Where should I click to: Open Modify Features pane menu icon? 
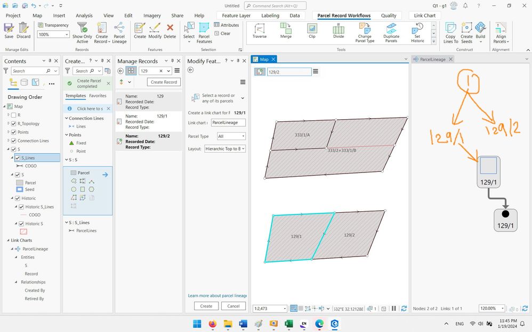[243, 82]
